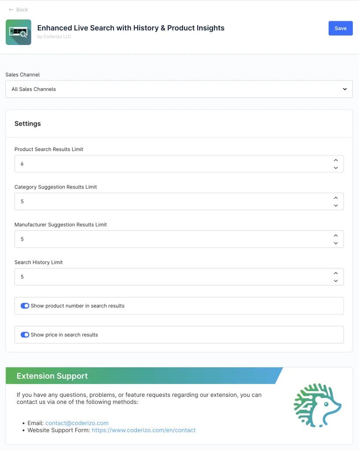Image resolution: width=359 pixels, height=451 pixels.
Task: Open the Website Support Form link
Action: pyautogui.click(x=144, y=430)
